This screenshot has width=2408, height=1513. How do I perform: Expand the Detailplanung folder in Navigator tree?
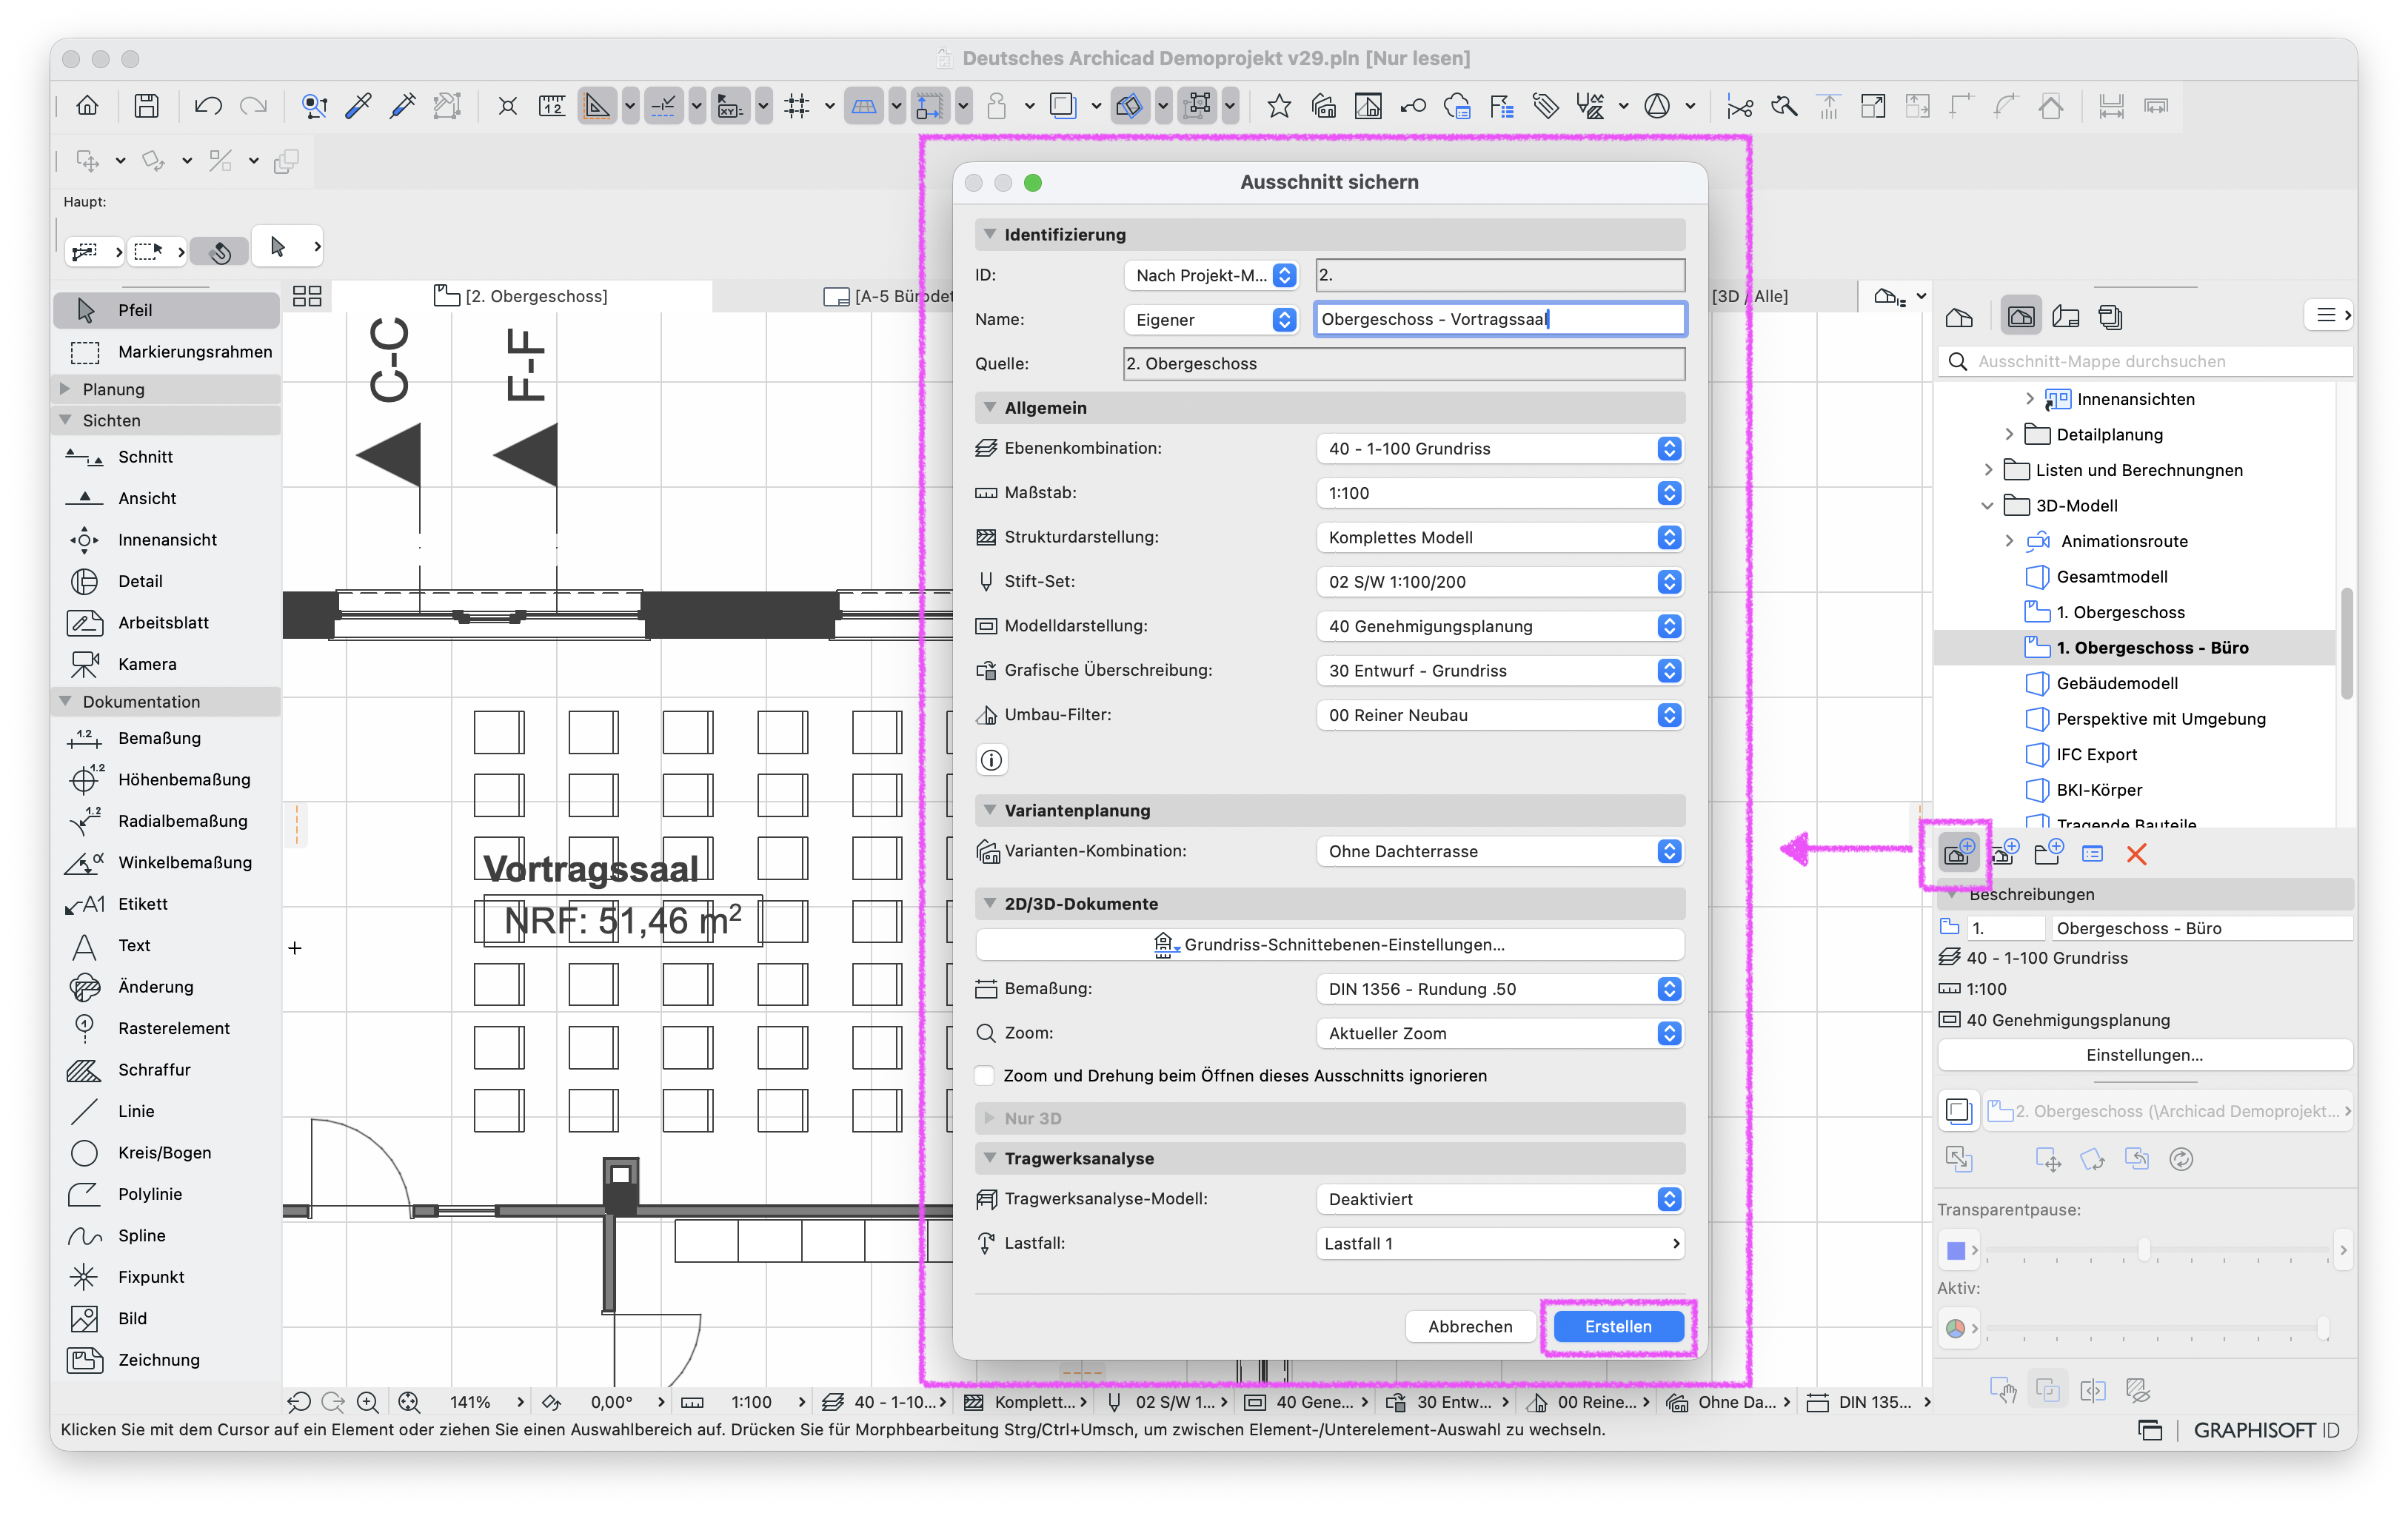click(x=2009, y=434)
